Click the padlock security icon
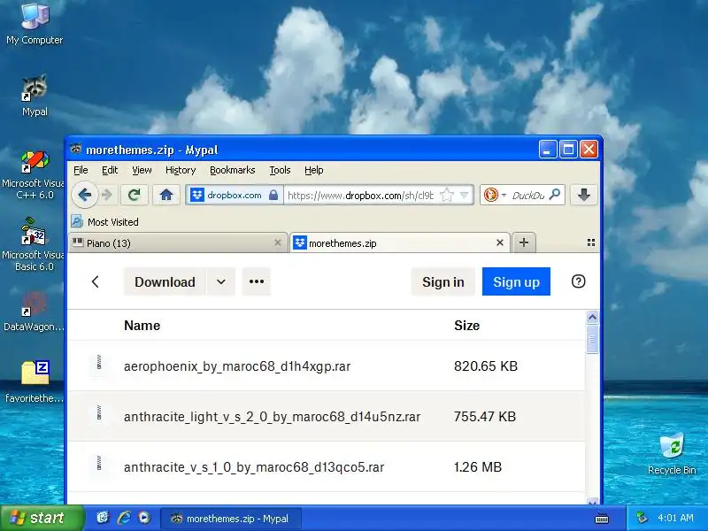The width and height of the screenshot is (708, 531). click(x=273, y=195)
